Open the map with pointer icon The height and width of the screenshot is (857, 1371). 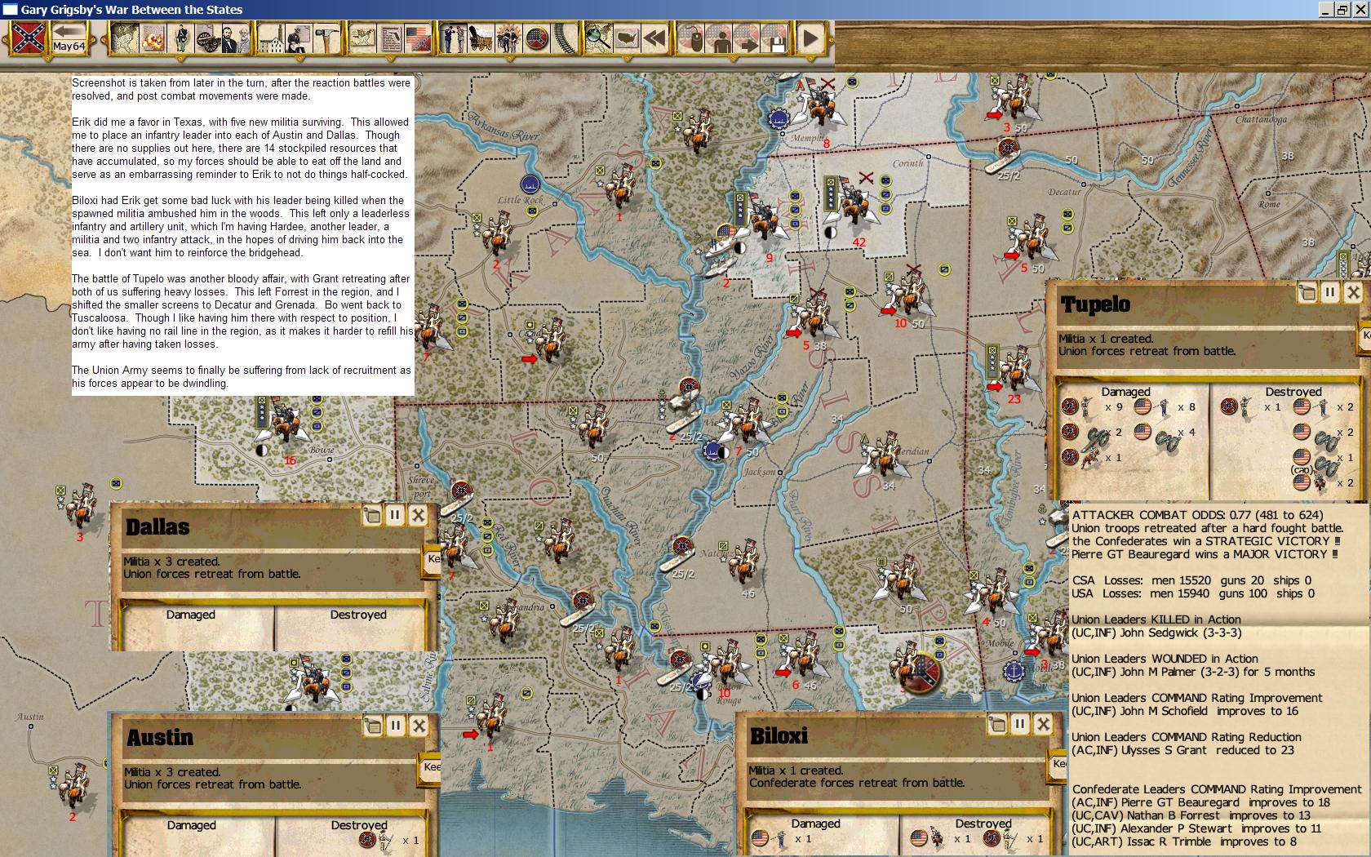[x=362, y=38]
